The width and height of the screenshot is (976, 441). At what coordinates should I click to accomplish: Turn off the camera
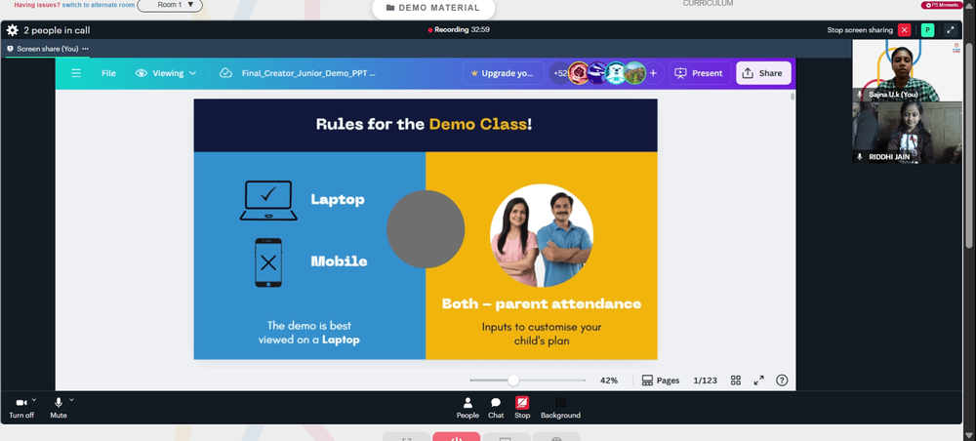pyautogui.click(x=21, y=408)
